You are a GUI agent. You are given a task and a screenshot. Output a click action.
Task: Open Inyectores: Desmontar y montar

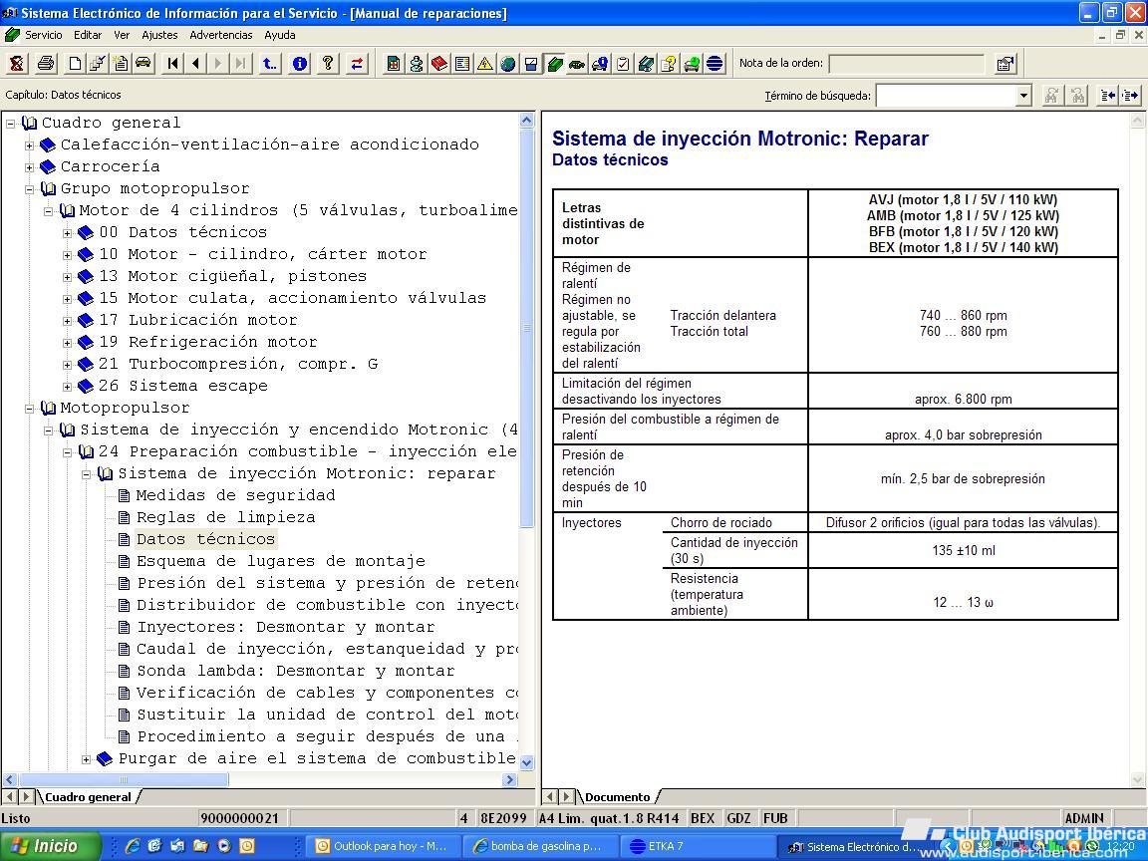pos(286,628)
